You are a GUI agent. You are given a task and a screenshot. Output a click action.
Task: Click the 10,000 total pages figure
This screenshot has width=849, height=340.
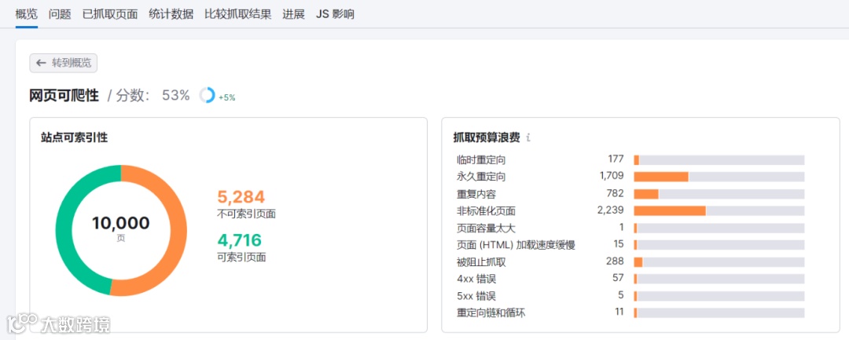121,223
